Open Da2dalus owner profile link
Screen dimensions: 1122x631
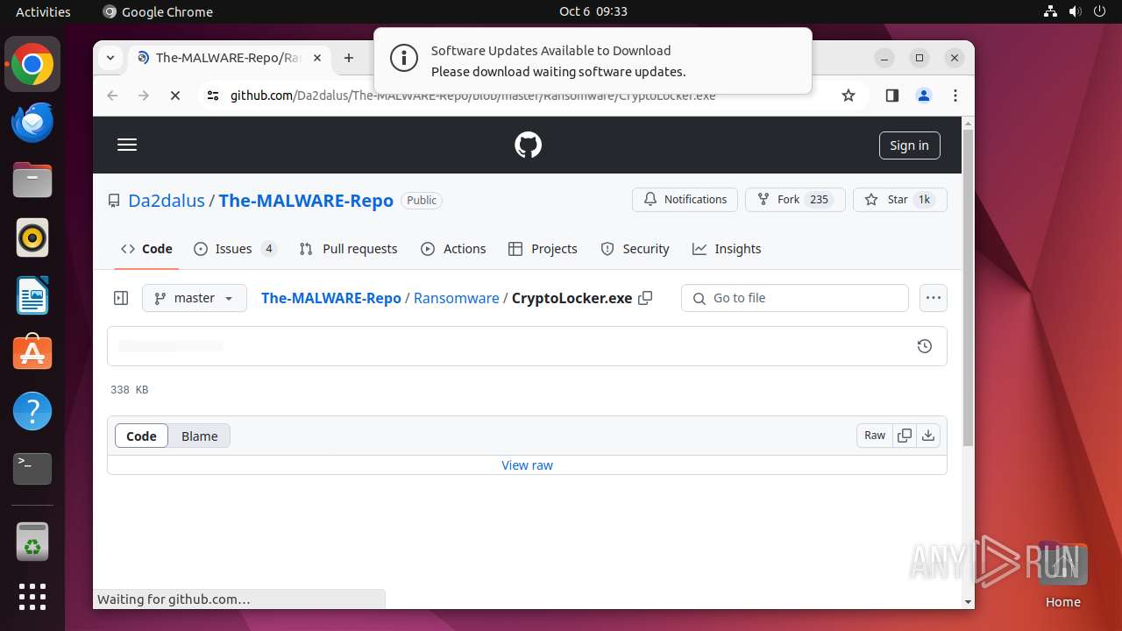166,200
